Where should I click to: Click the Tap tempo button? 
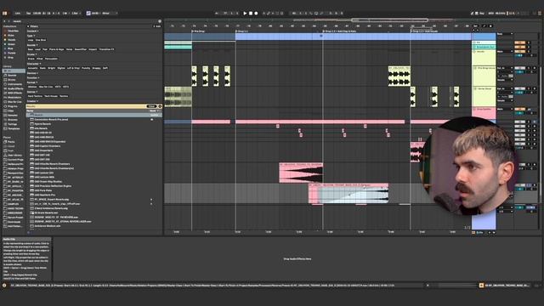point(28,14)
